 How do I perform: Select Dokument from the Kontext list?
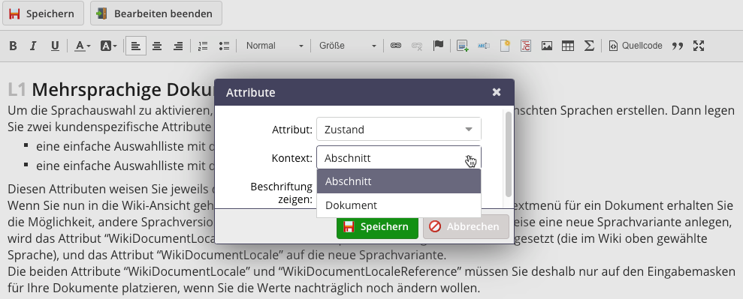(x=399, y=205)
